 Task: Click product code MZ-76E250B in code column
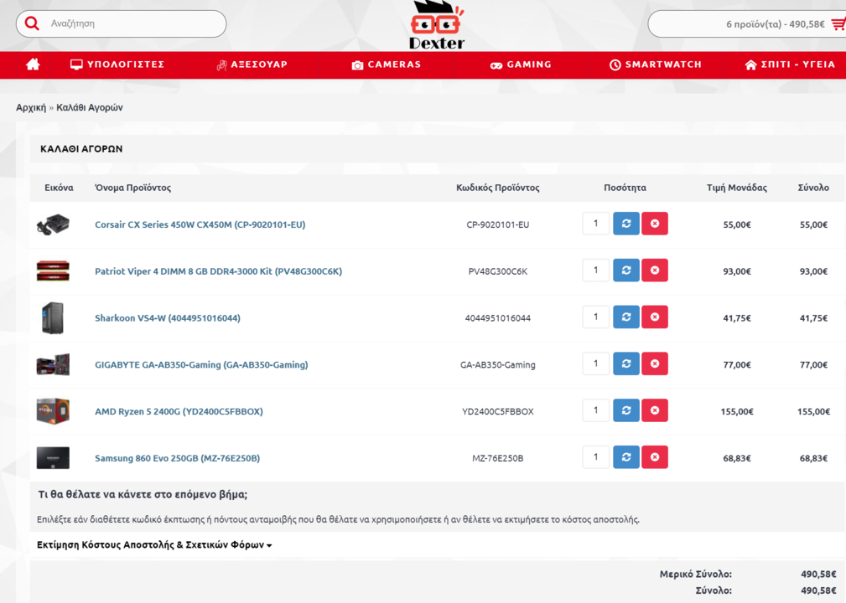[x=497, y=459]
